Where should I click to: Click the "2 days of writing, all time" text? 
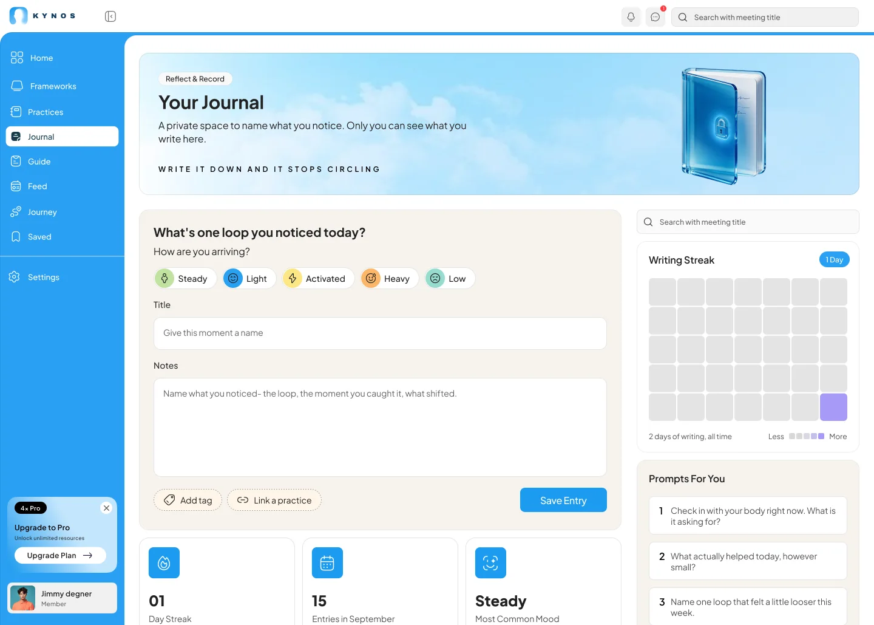tap(690, 436)
